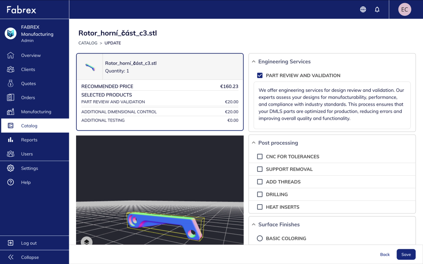The width and height of the screenshot is (423, 264).
Task: Click the Save button
Action: coord(406,254)
